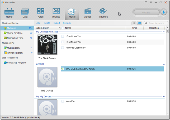Open the Album Cover column dropdown
Image resolution: width=170 pixels, height=120 pixels.
pyautogui.click(x=59, y=28)
